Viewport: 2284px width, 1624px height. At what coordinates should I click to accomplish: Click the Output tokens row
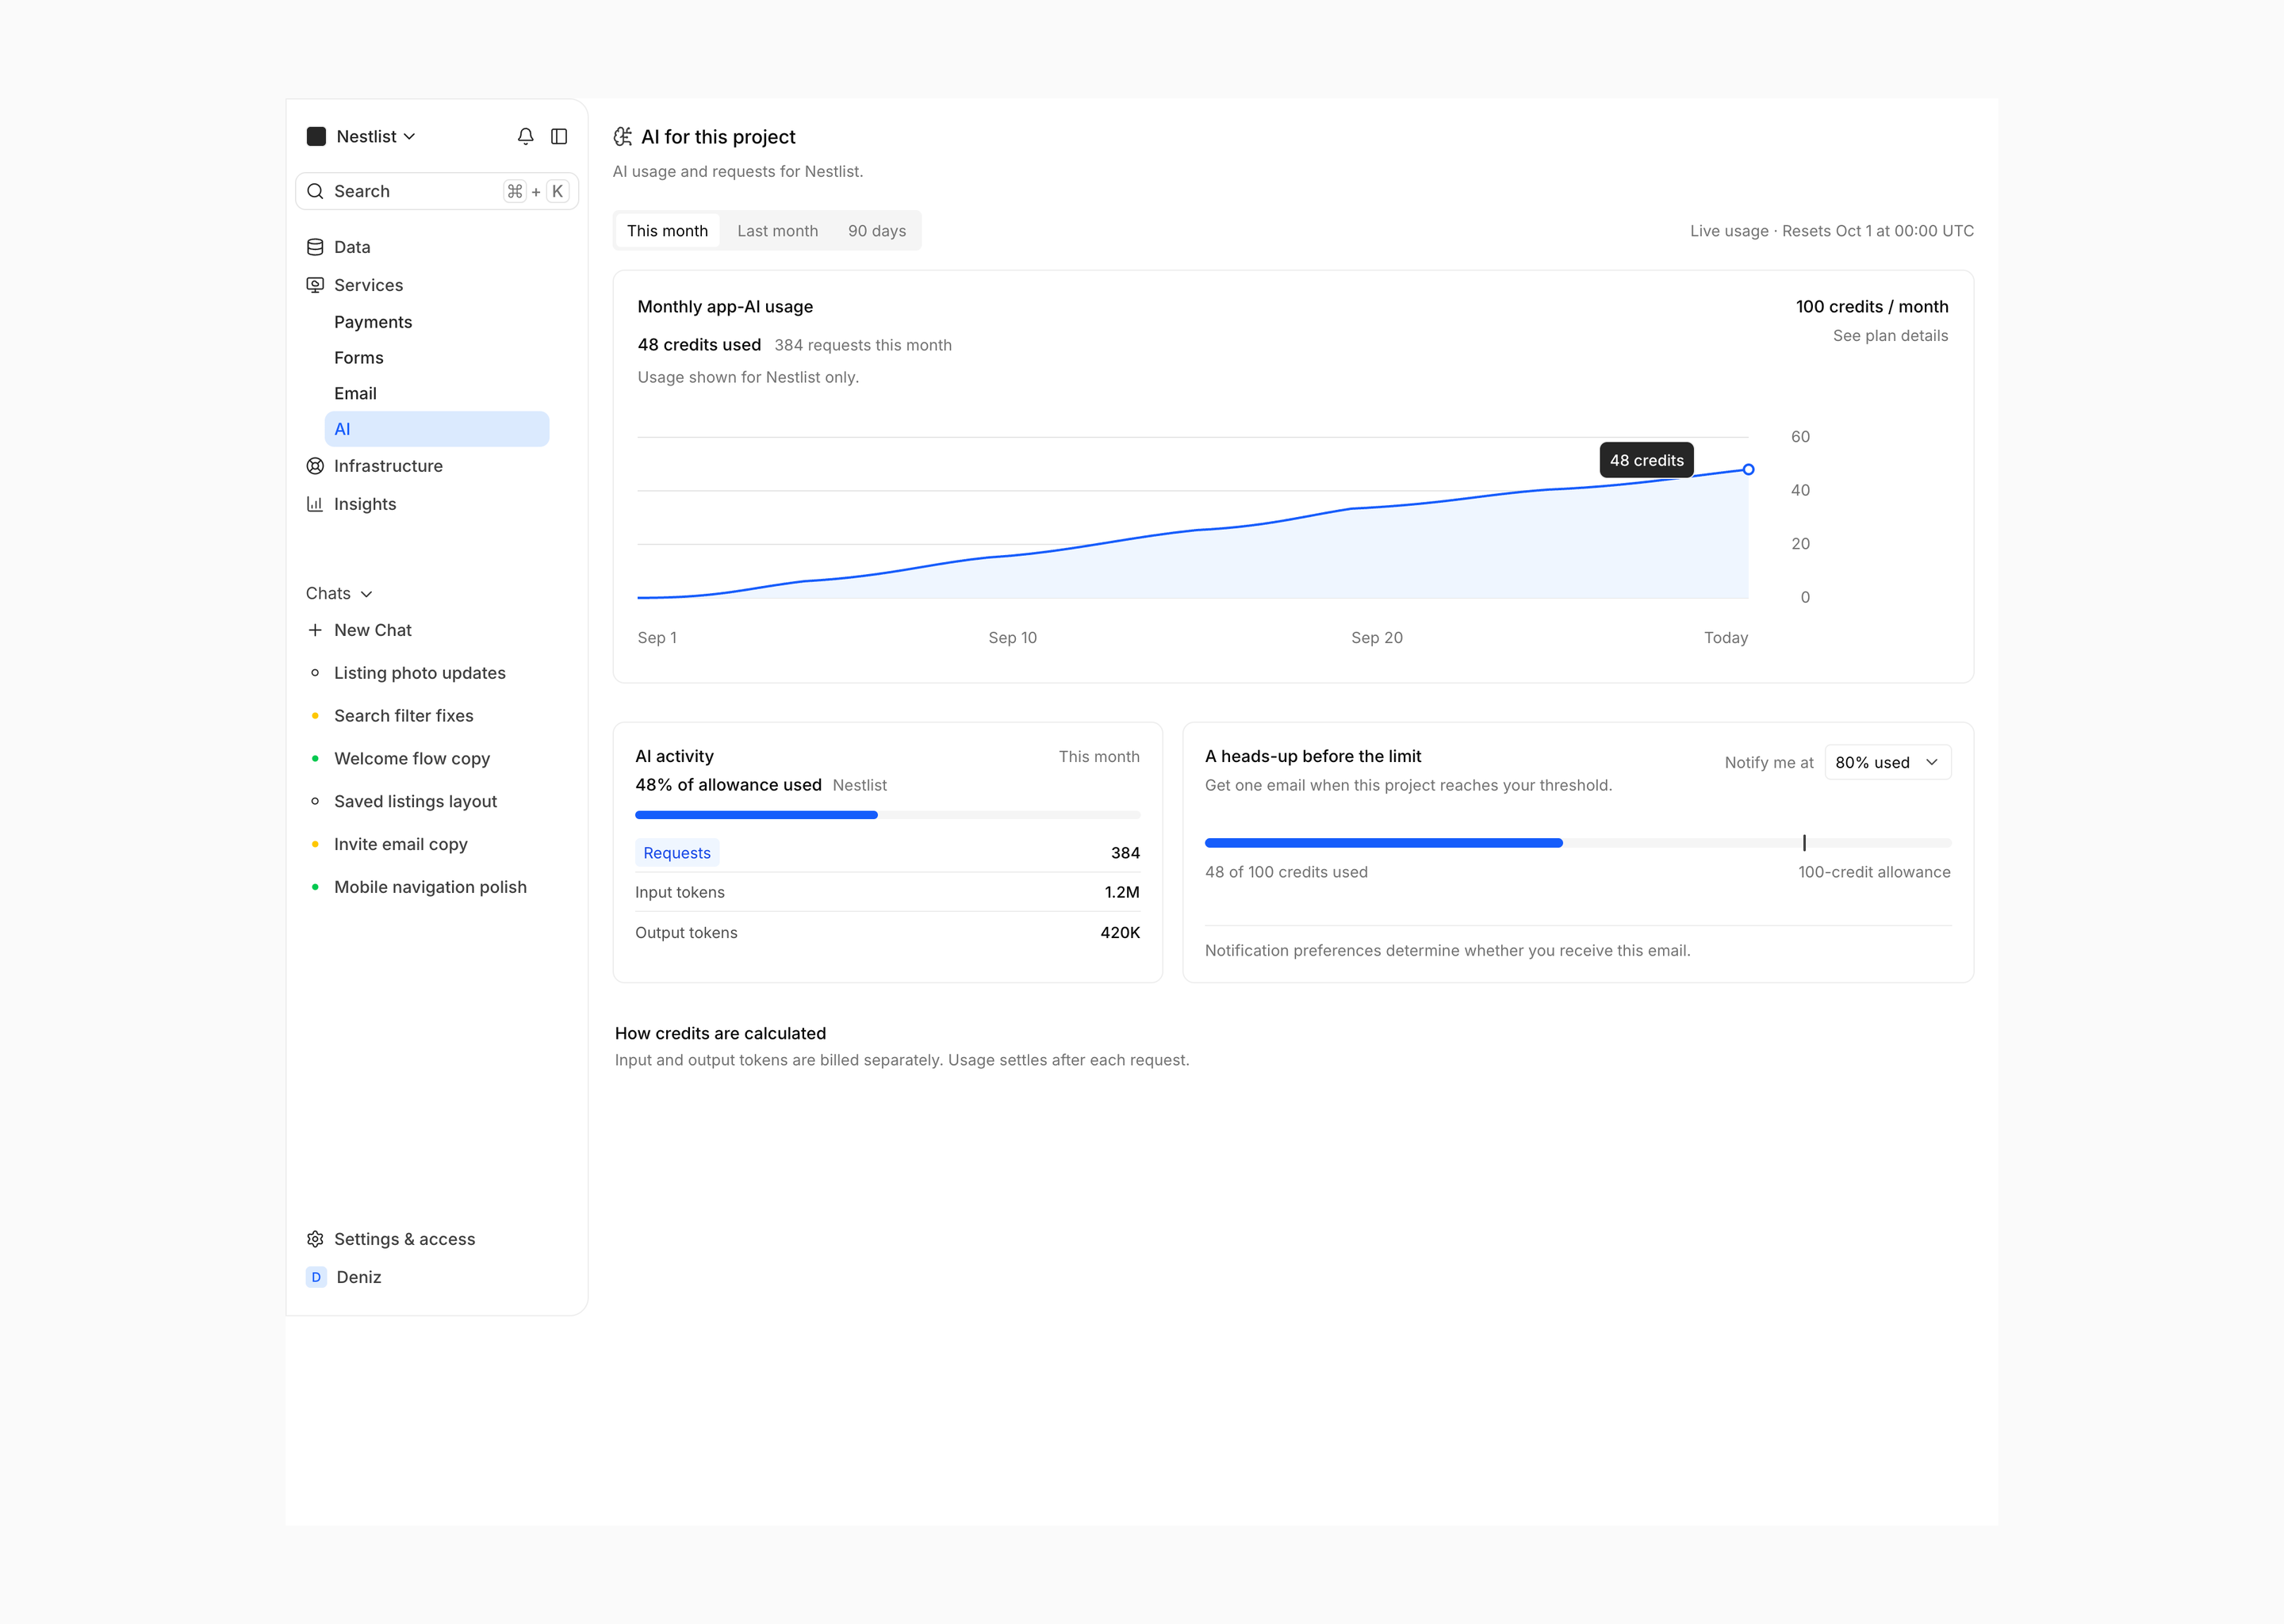click(887, 932)
